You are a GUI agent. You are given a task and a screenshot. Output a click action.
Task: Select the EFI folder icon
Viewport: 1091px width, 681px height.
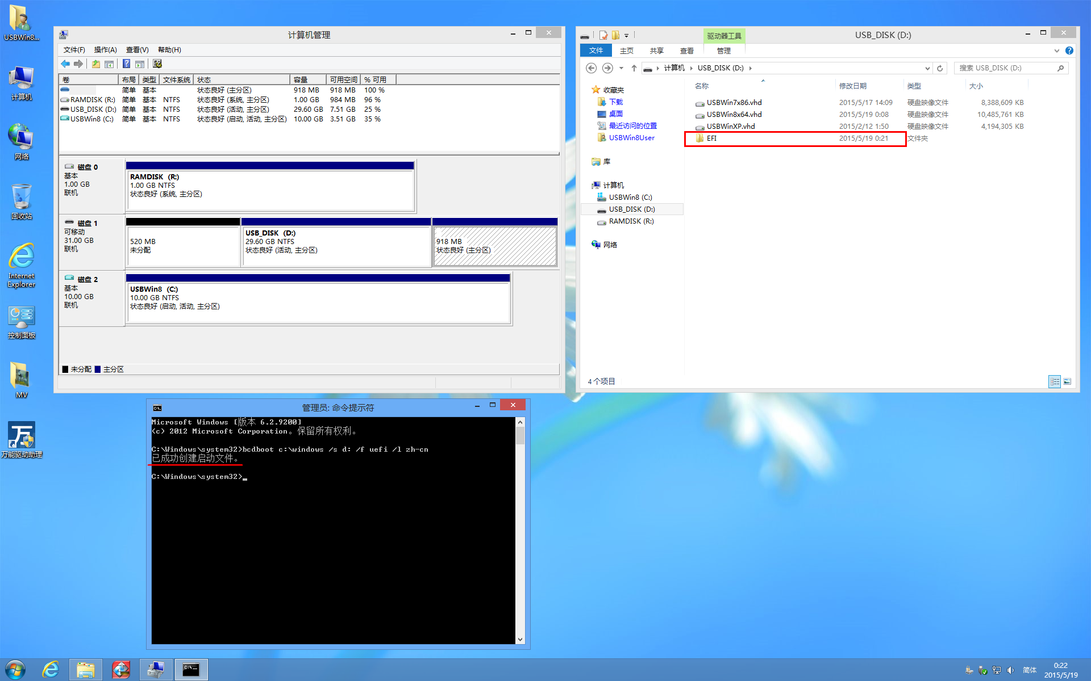(700, 138)
